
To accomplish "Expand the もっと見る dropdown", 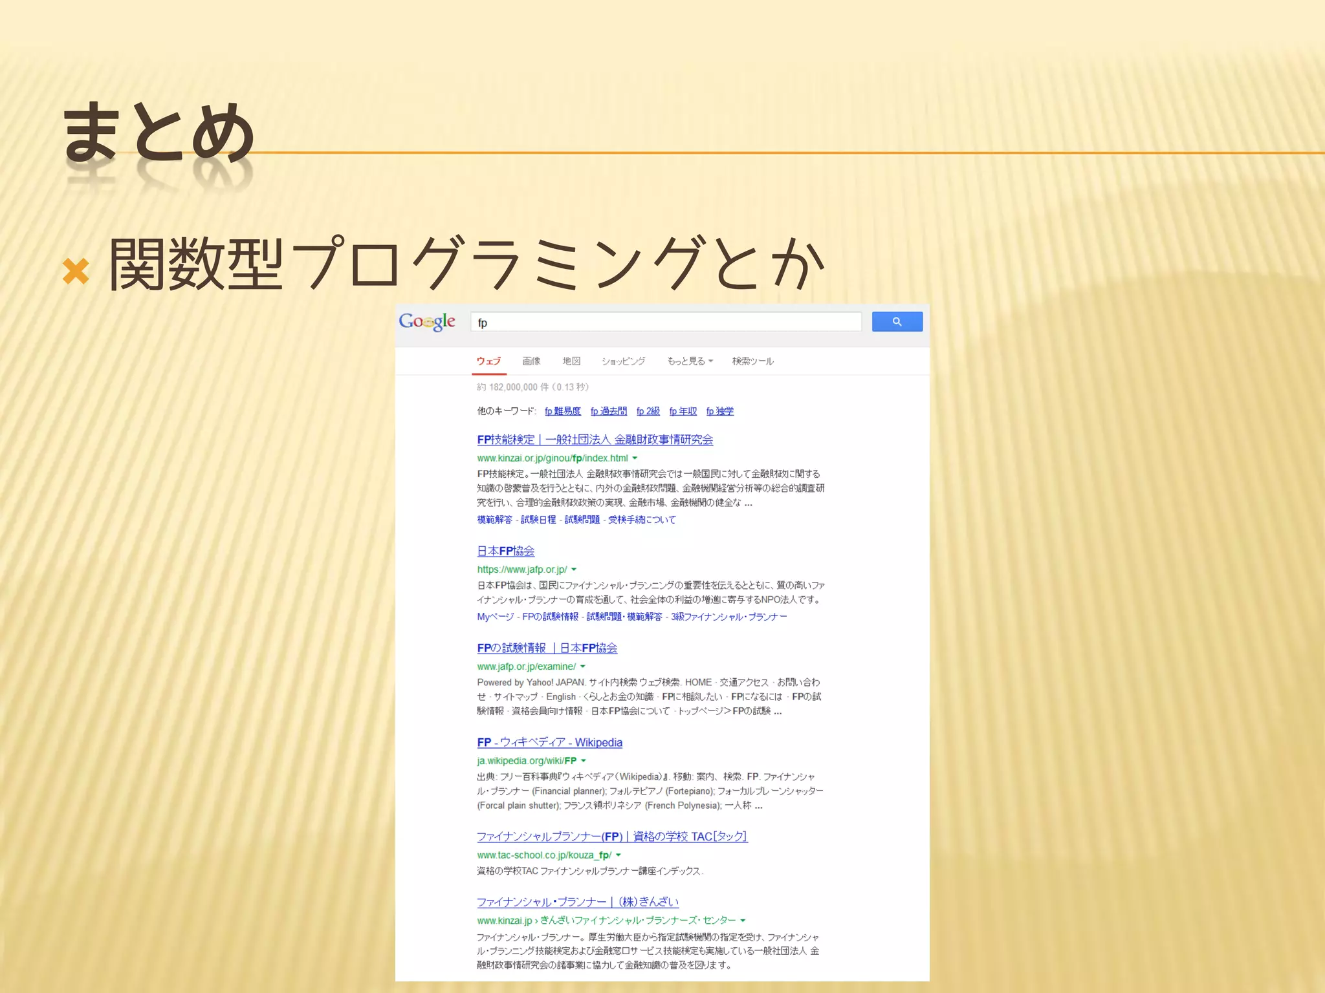I will 690,361.
